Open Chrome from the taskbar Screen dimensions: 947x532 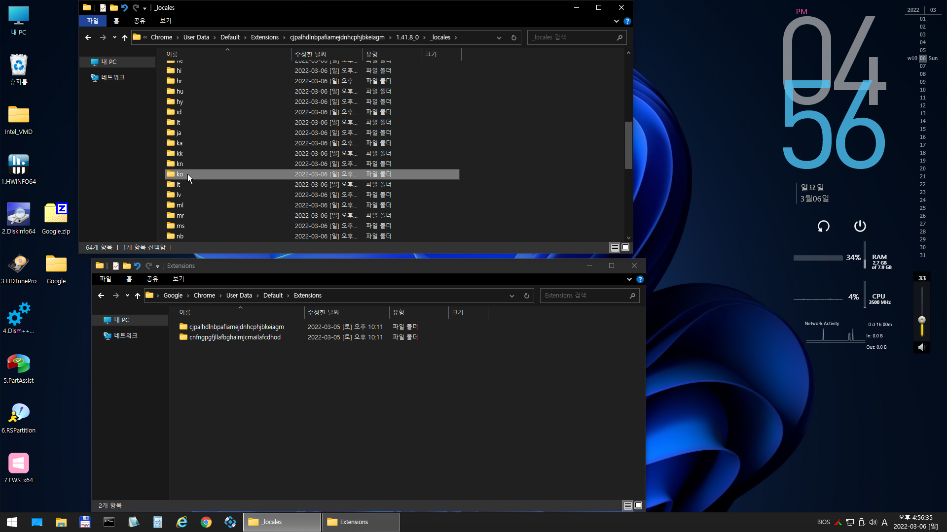[206, 522]
